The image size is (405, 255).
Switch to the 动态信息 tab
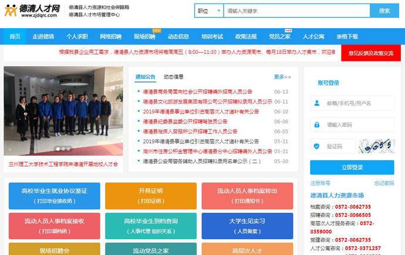click(x=173, y=77)
